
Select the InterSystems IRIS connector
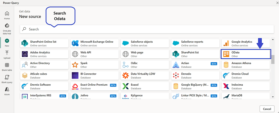(44, 96)
